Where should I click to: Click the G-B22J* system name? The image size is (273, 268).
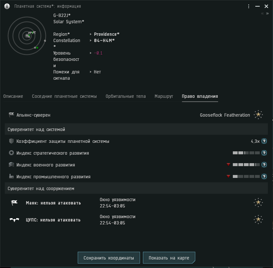pyautogui.click(x=62, y=16)
